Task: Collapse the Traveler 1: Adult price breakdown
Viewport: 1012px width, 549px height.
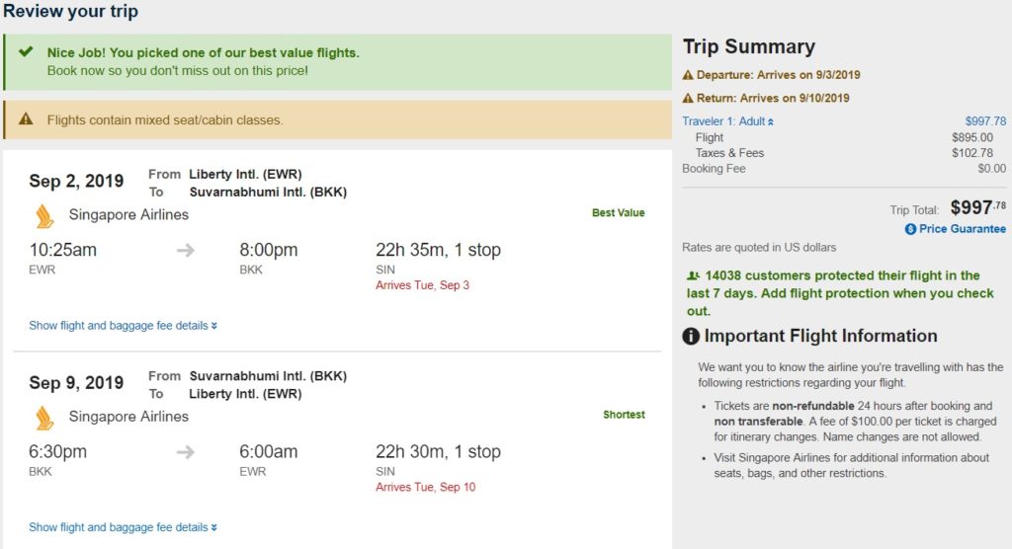Action: click(x=728, y=121)
